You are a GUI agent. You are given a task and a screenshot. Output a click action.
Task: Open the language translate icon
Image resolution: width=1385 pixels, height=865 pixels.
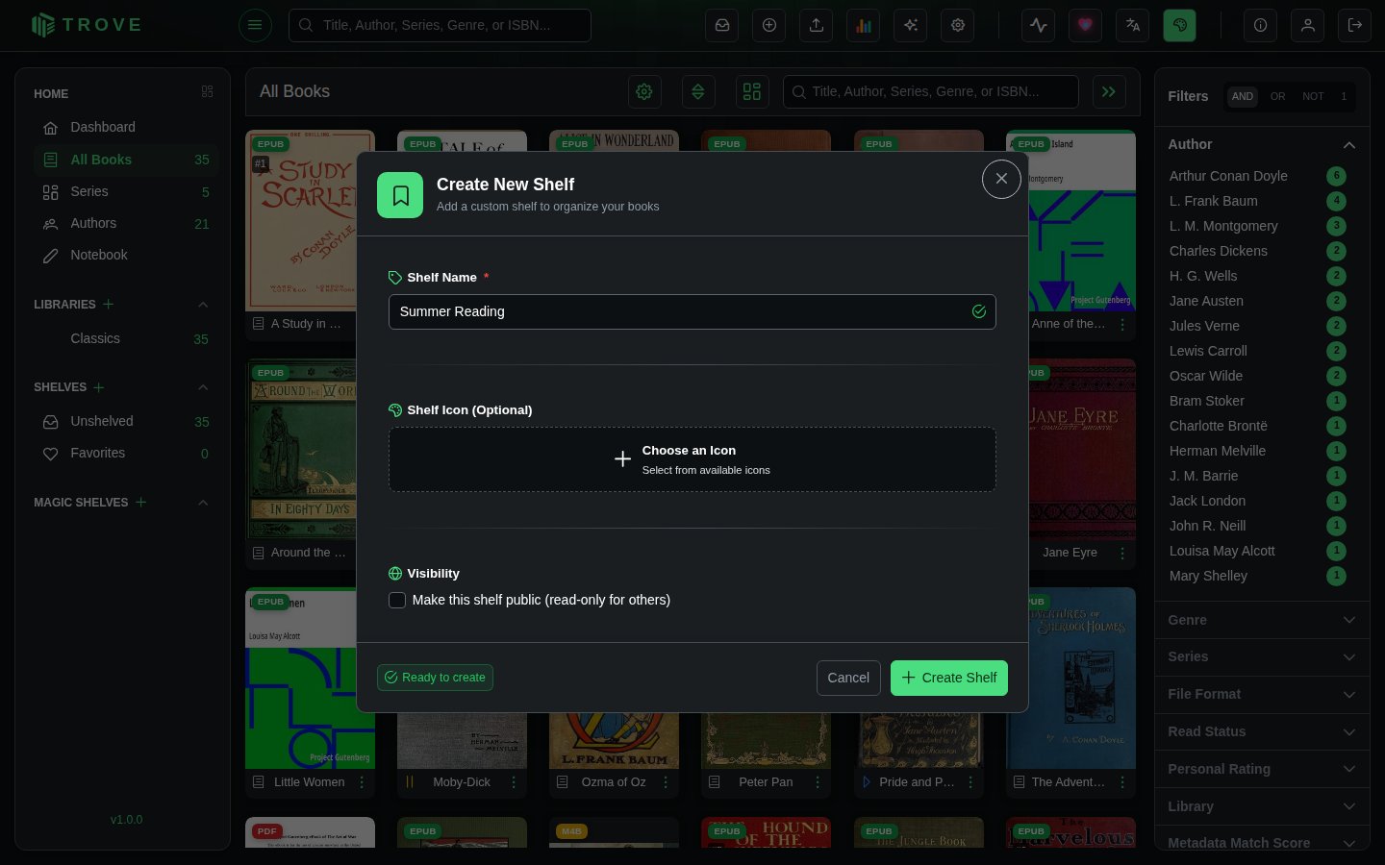click(x=1133, y=25)
